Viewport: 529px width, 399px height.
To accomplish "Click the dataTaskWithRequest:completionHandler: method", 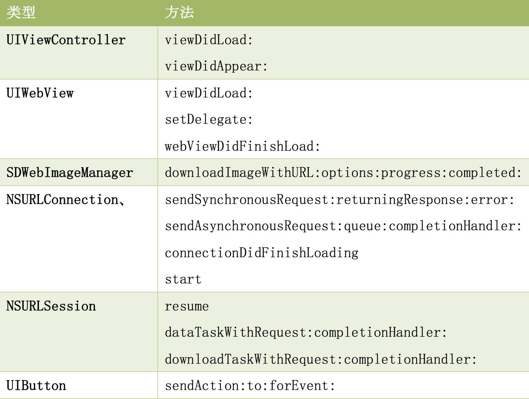I will click(306, 333).
